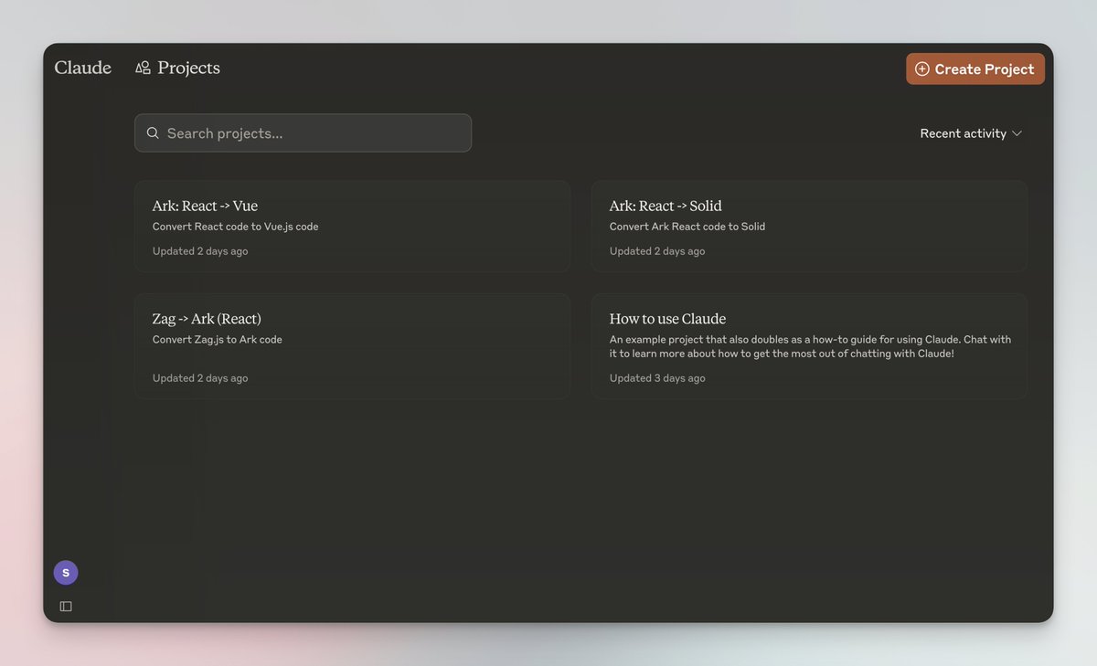Open the Projects icon in header

coord(143,68)
